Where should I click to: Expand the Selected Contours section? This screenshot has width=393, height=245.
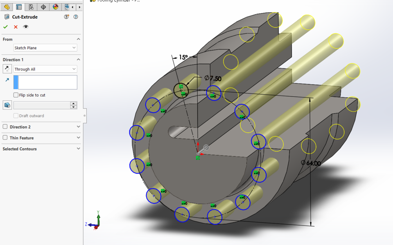(78, 148)
